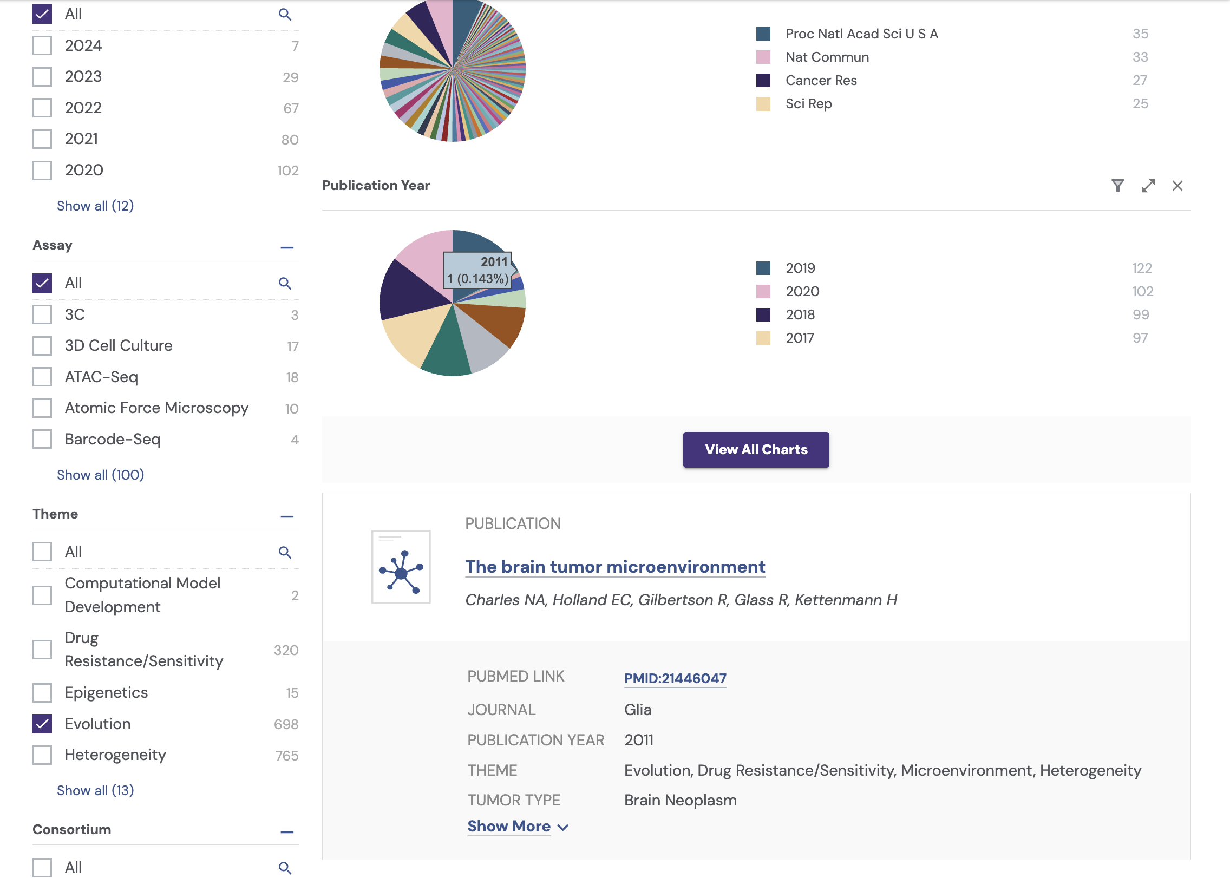Enable the ATAC-Seq assay checkbox
Image resolution: width=1230 pixels, height=878 pixels.
pyautogui.click(x=42, y=377)
